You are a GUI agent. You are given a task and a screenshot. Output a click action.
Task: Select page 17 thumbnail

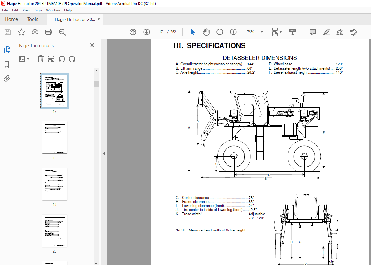tap(55, 91)
